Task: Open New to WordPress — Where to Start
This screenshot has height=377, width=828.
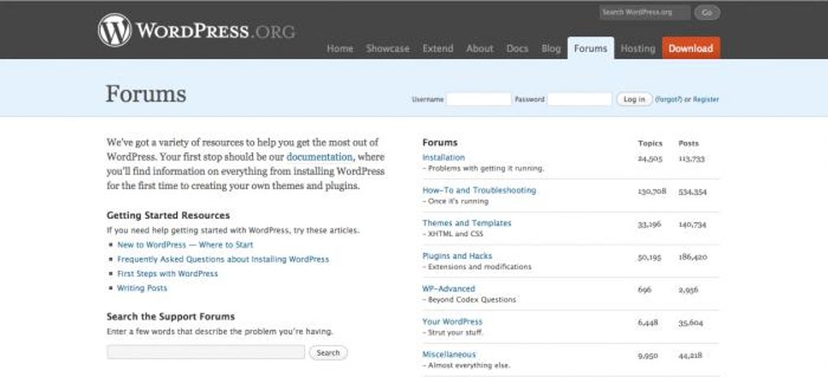Action: click(185, 245)
